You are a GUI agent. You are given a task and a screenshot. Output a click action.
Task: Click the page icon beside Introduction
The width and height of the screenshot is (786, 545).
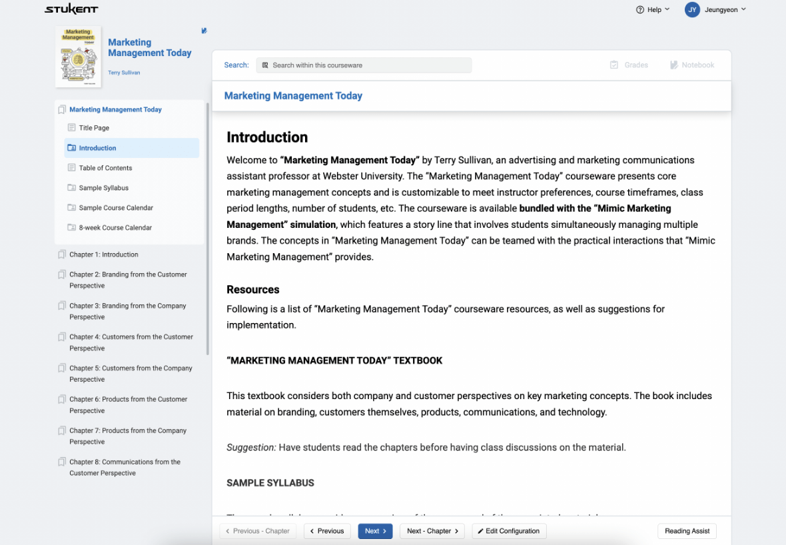72,148
